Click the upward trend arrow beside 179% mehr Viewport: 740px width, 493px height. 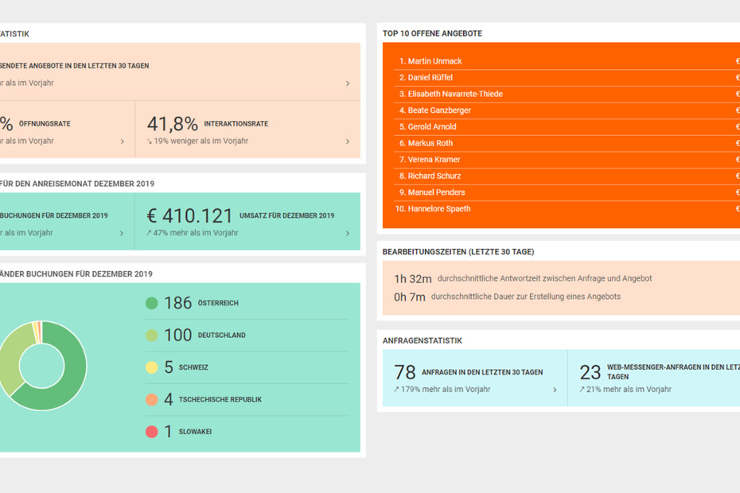coord(396,390)
